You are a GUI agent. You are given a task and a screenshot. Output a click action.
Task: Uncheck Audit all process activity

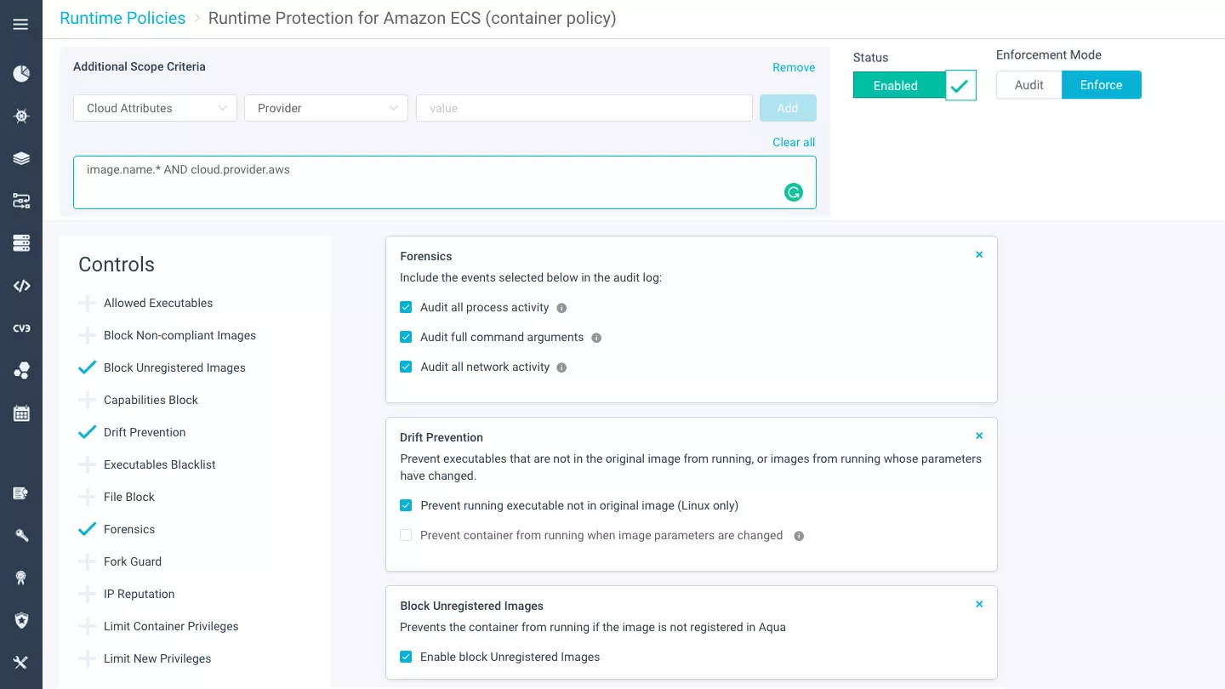[406, 307]
